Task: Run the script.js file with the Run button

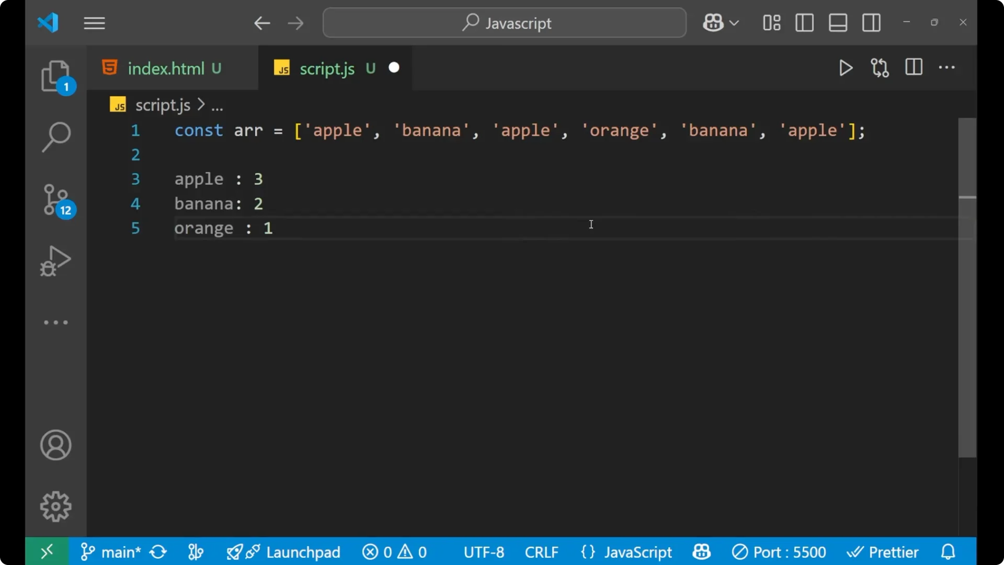Action: pyautogui.click(x=846, y=68)
